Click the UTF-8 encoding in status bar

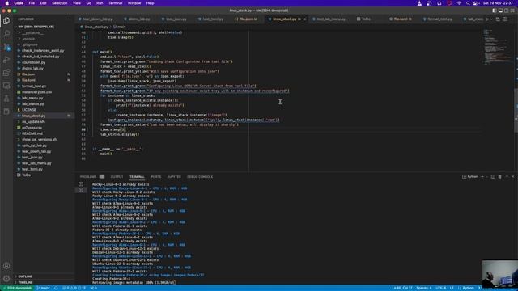(440, 288)
